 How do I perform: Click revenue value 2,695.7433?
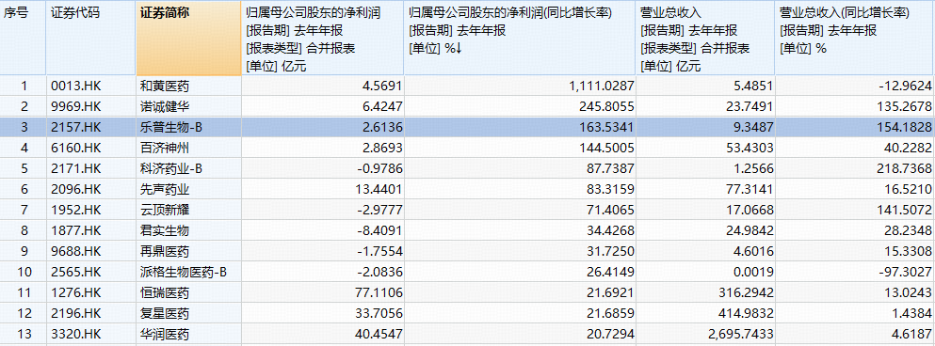[x=741, y=334]
